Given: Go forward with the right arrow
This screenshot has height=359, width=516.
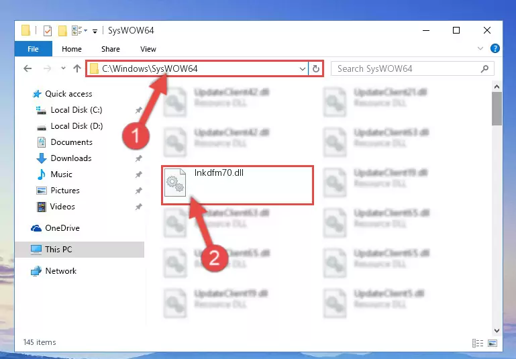Looking at the screenshot, I should click(x=48, y=68).
